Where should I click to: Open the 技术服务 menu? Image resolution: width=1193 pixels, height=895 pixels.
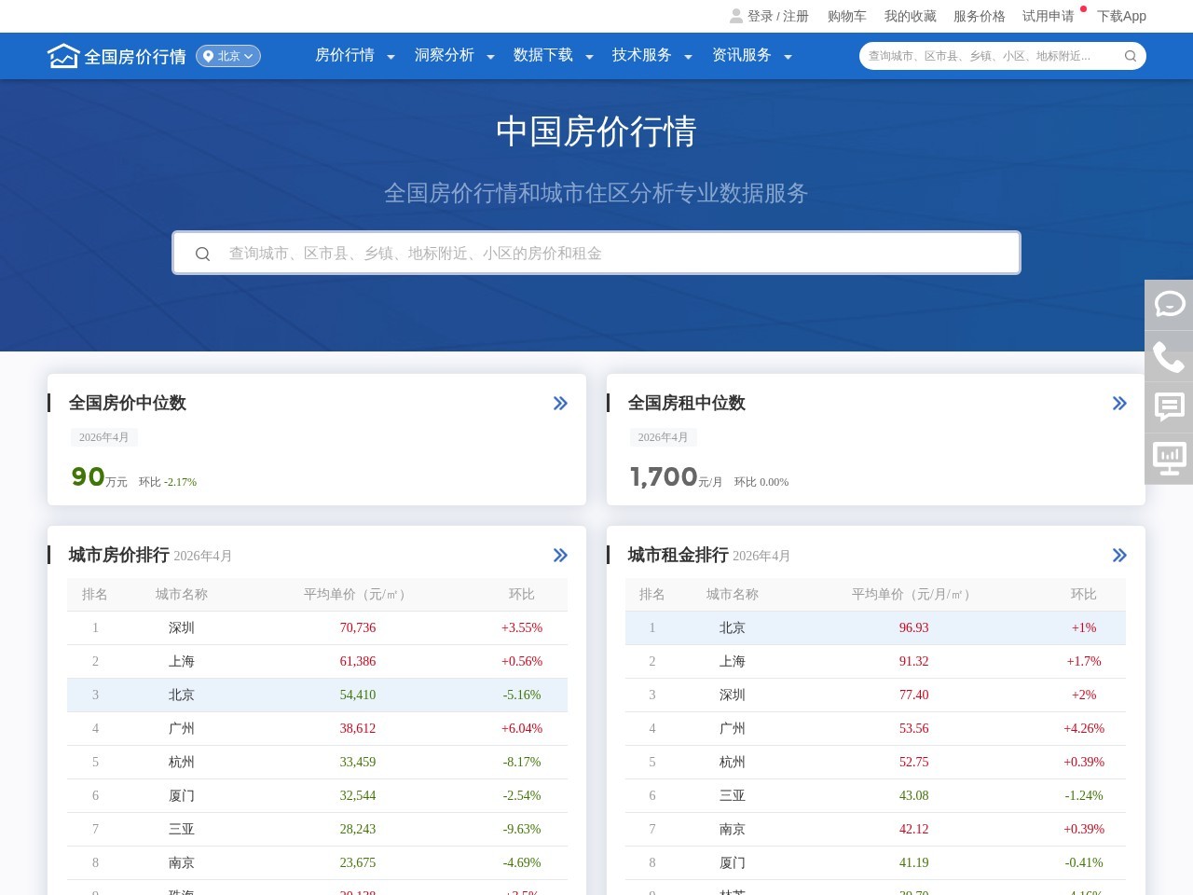coord(642,55)
